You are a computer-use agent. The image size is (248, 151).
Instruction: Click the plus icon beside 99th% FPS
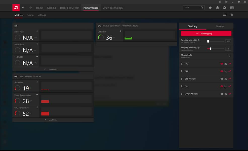37,57
